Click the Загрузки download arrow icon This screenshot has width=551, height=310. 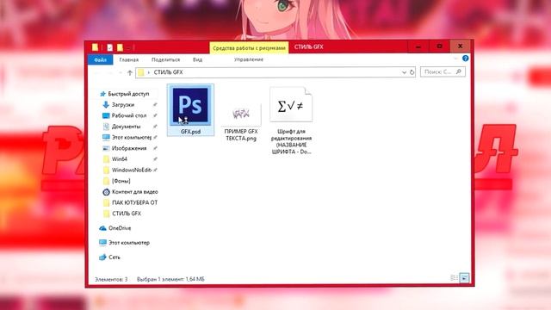pyautogui.click(x=106, y=105)
